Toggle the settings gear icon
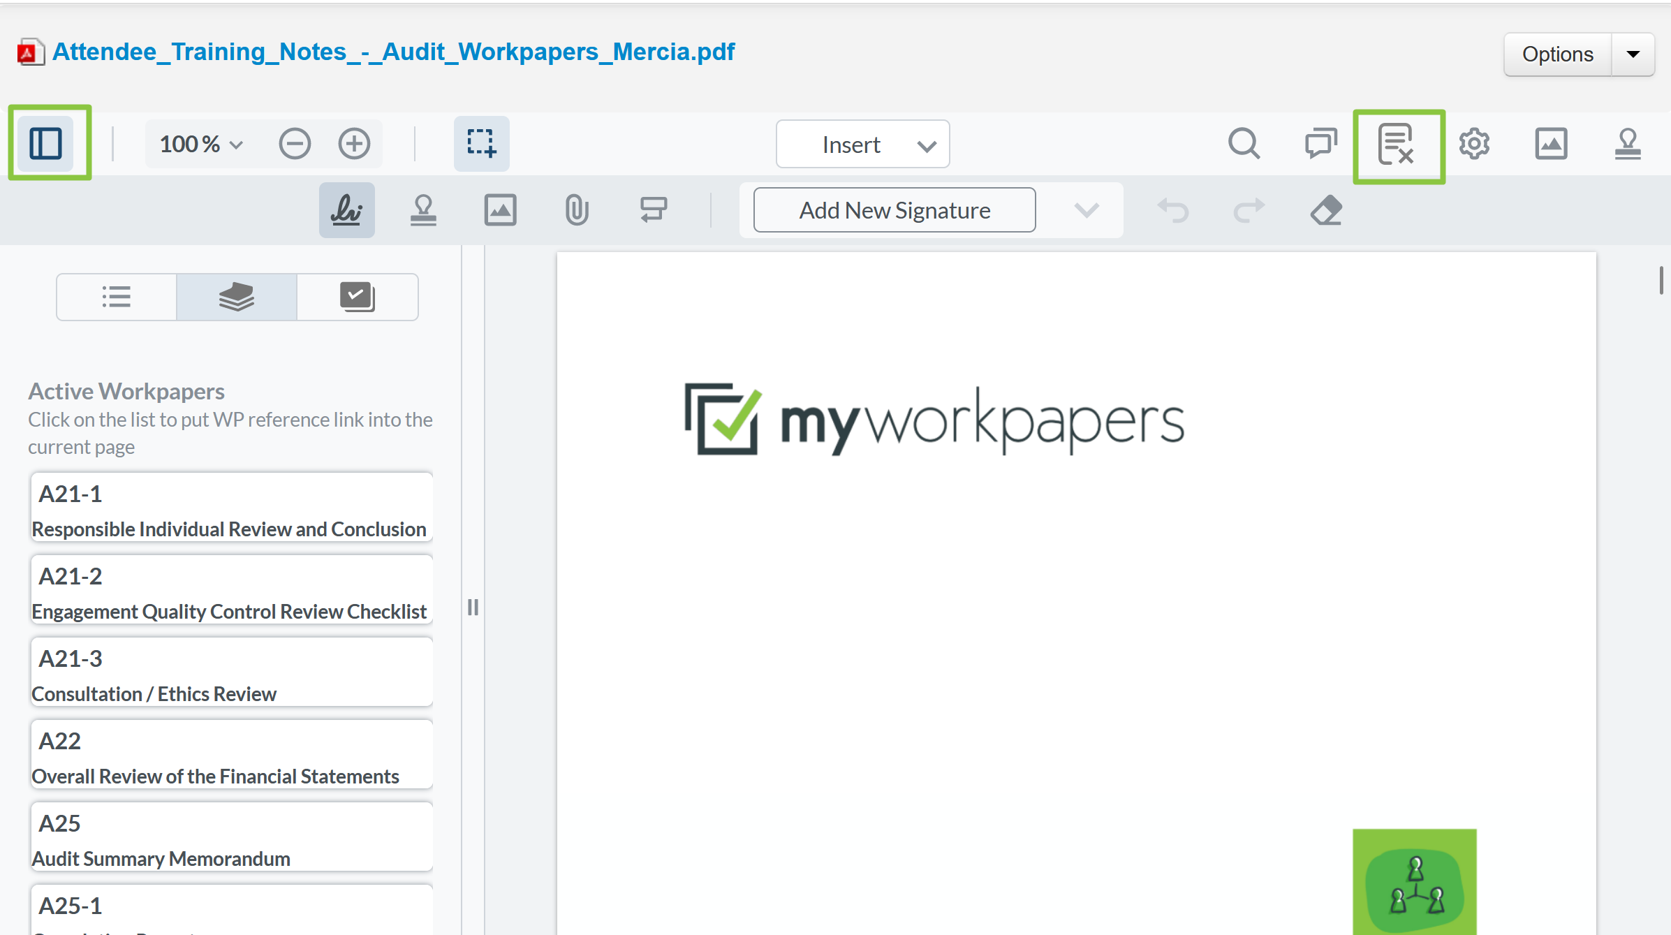 coord(1475,143)
